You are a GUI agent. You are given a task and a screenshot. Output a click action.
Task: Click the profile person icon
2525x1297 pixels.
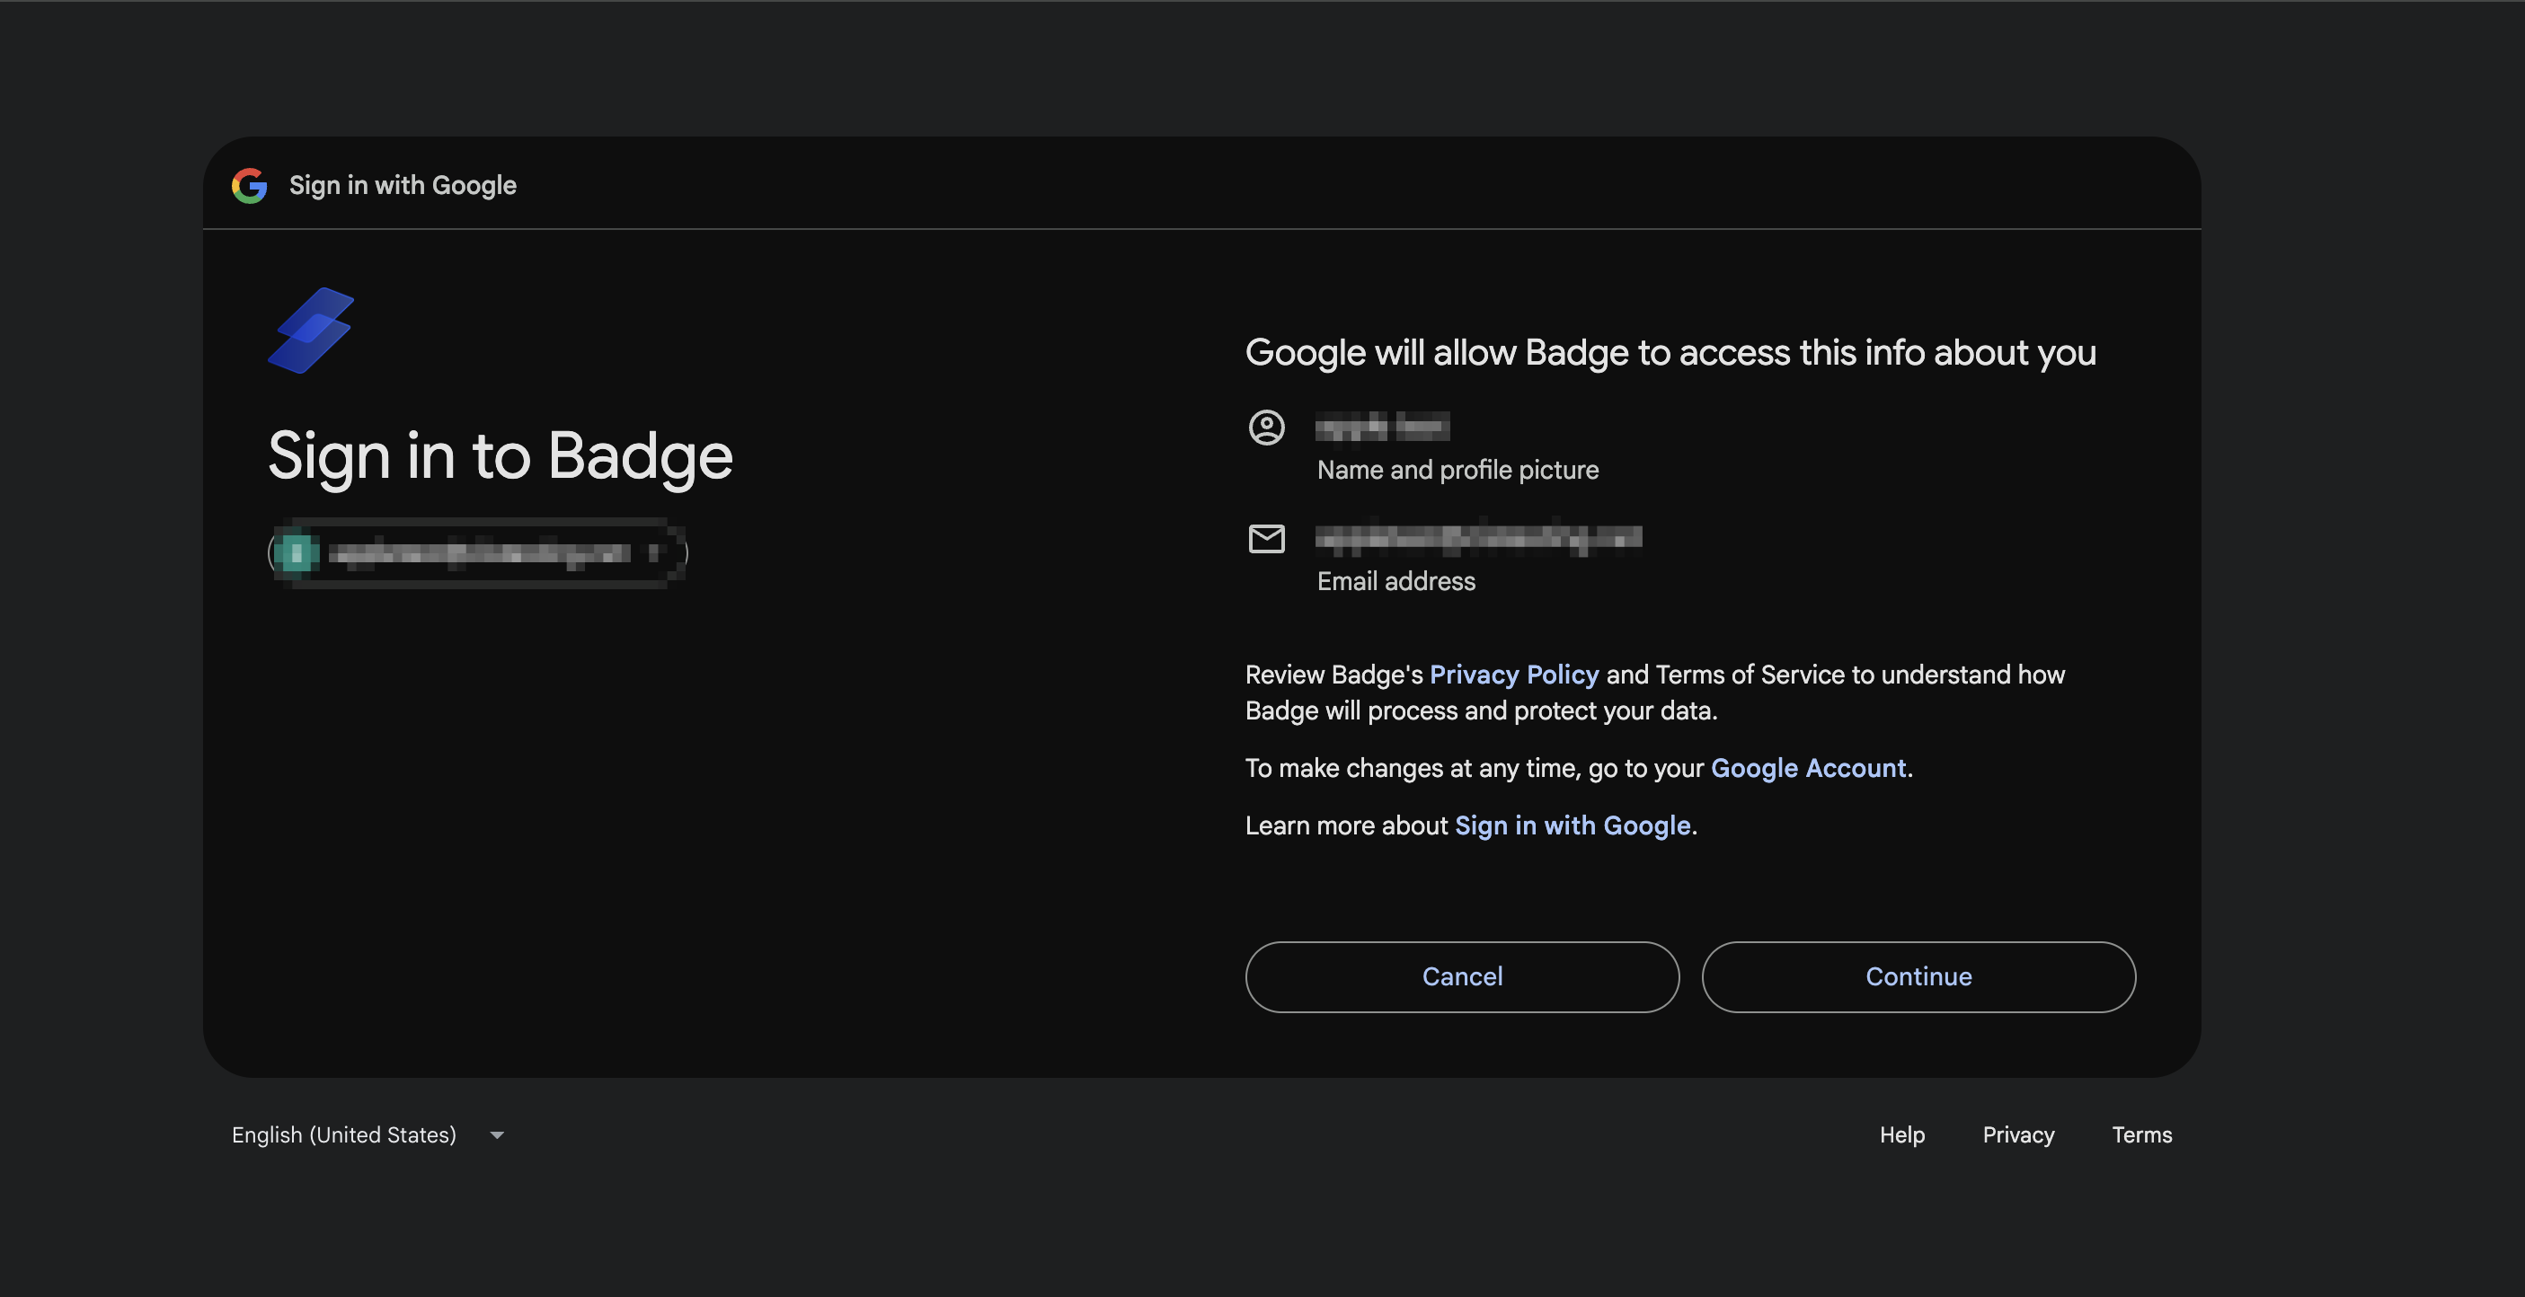[x=1266, y=428]
